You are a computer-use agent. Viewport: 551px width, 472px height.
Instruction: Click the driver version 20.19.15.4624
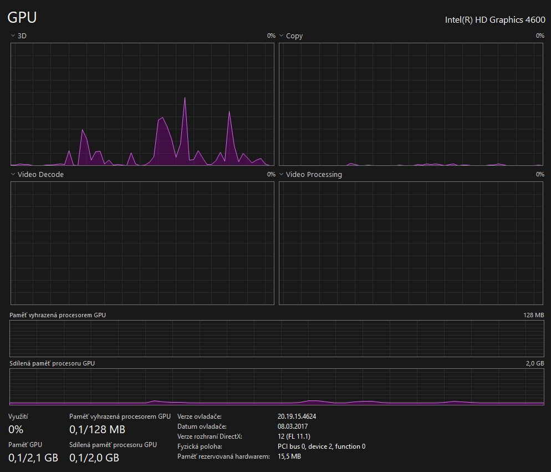click(297, 417)
